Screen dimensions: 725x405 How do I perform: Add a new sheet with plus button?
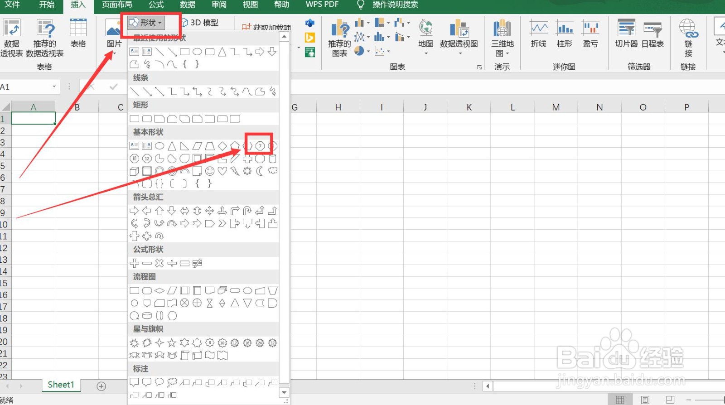tap(101, 386)
